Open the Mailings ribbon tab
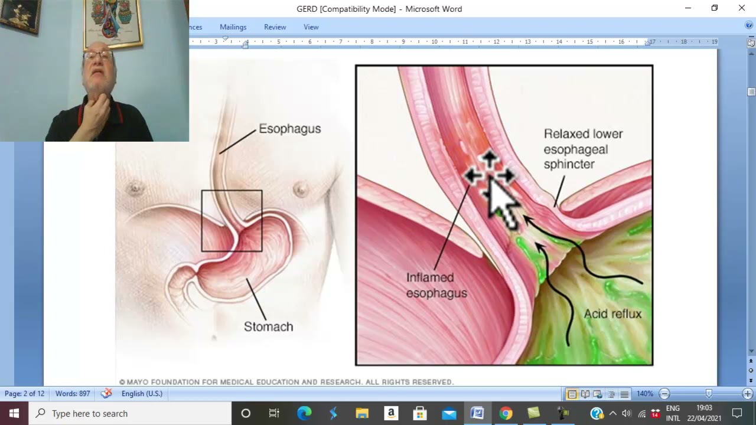 coord(233,27)
